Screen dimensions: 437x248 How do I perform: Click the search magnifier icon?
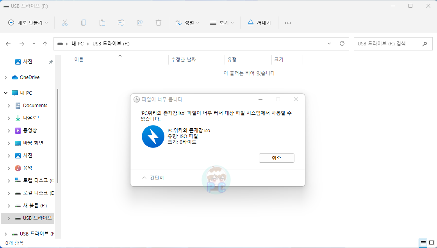click(425, 44)
